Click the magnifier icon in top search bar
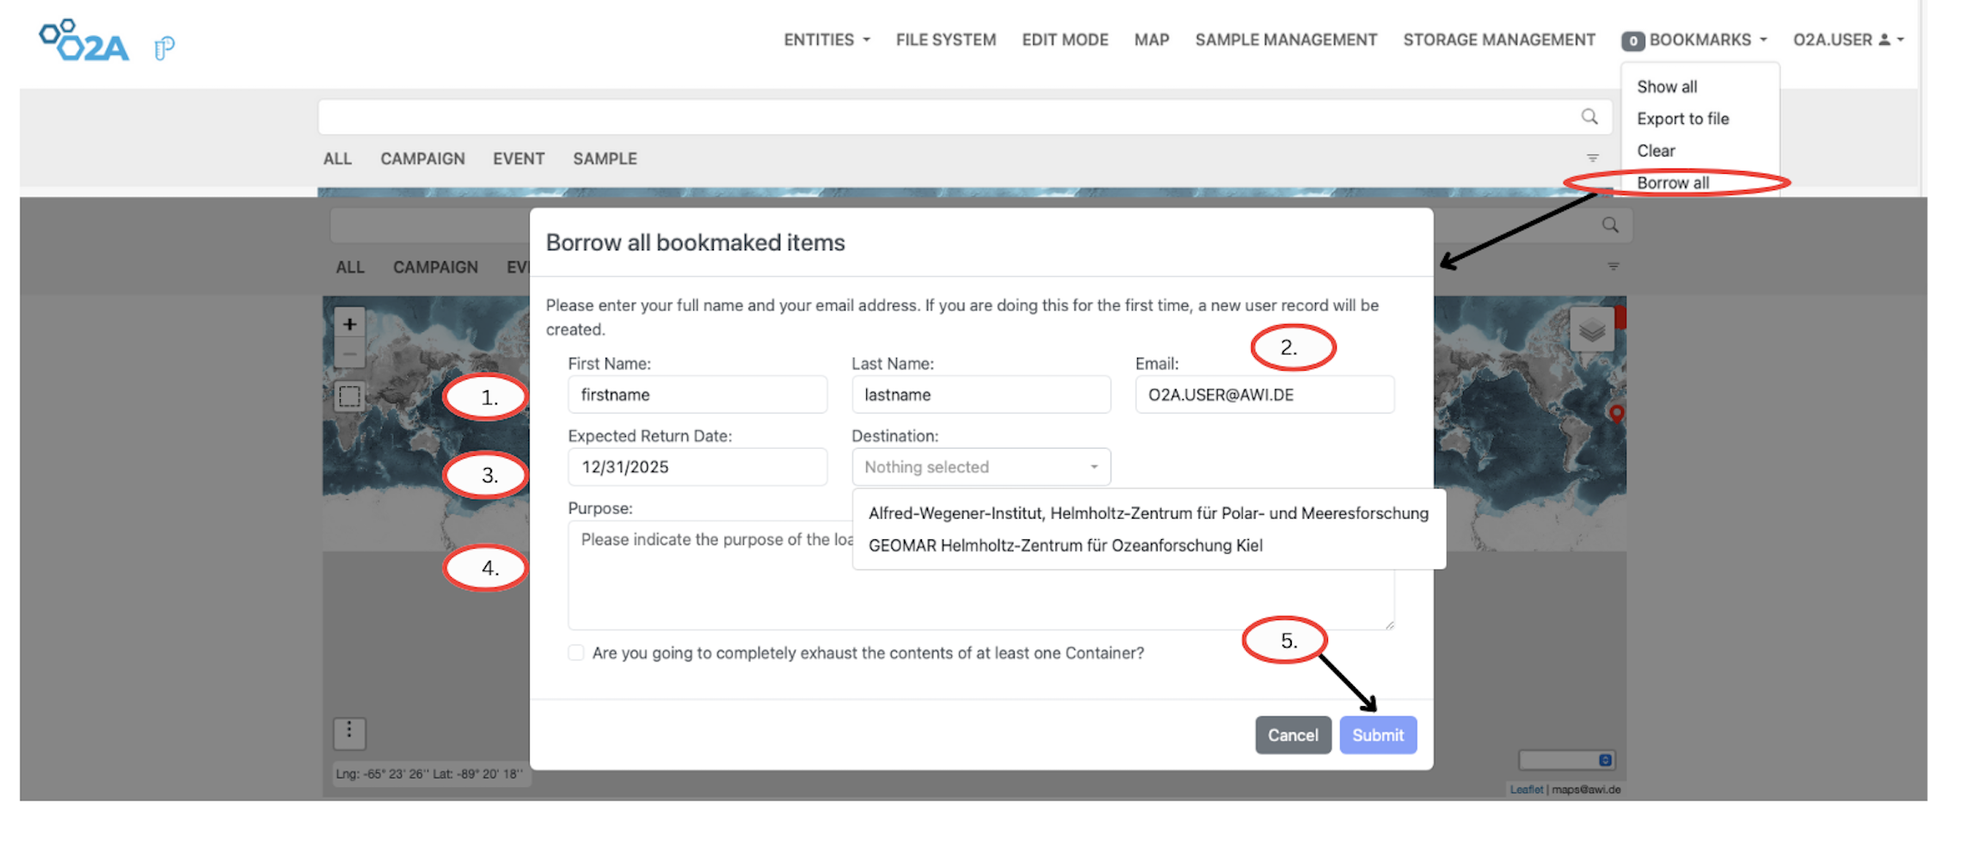 coord(1589,117)
